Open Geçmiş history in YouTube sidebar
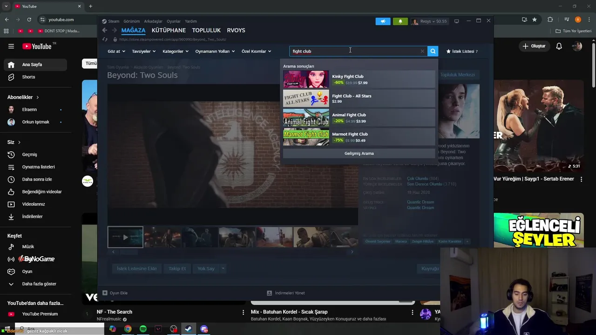 click(x=35, y=154)
